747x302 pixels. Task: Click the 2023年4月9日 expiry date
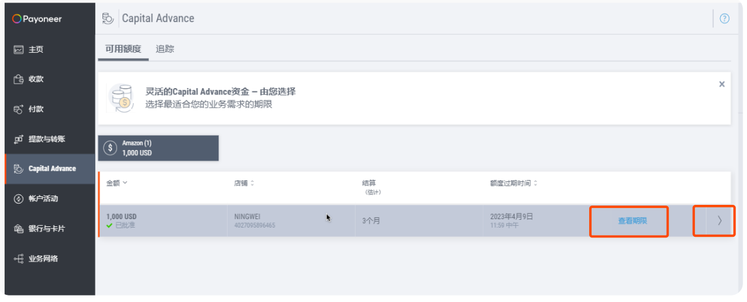[511, 217]
